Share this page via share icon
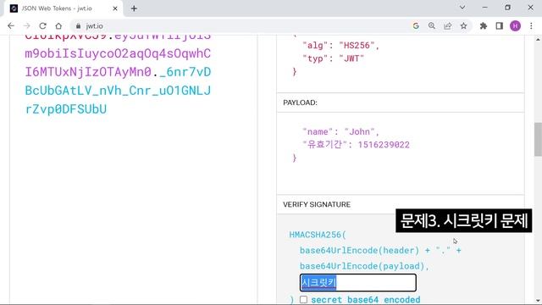 tap(448, 26)
